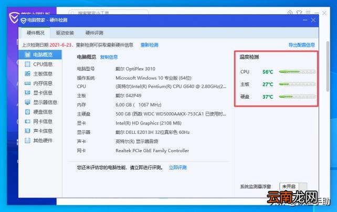Click the 导出配置信息 link

(301, 45)
